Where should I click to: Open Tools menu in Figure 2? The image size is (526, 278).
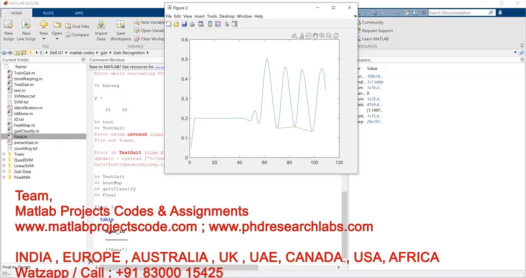(212, 16)
